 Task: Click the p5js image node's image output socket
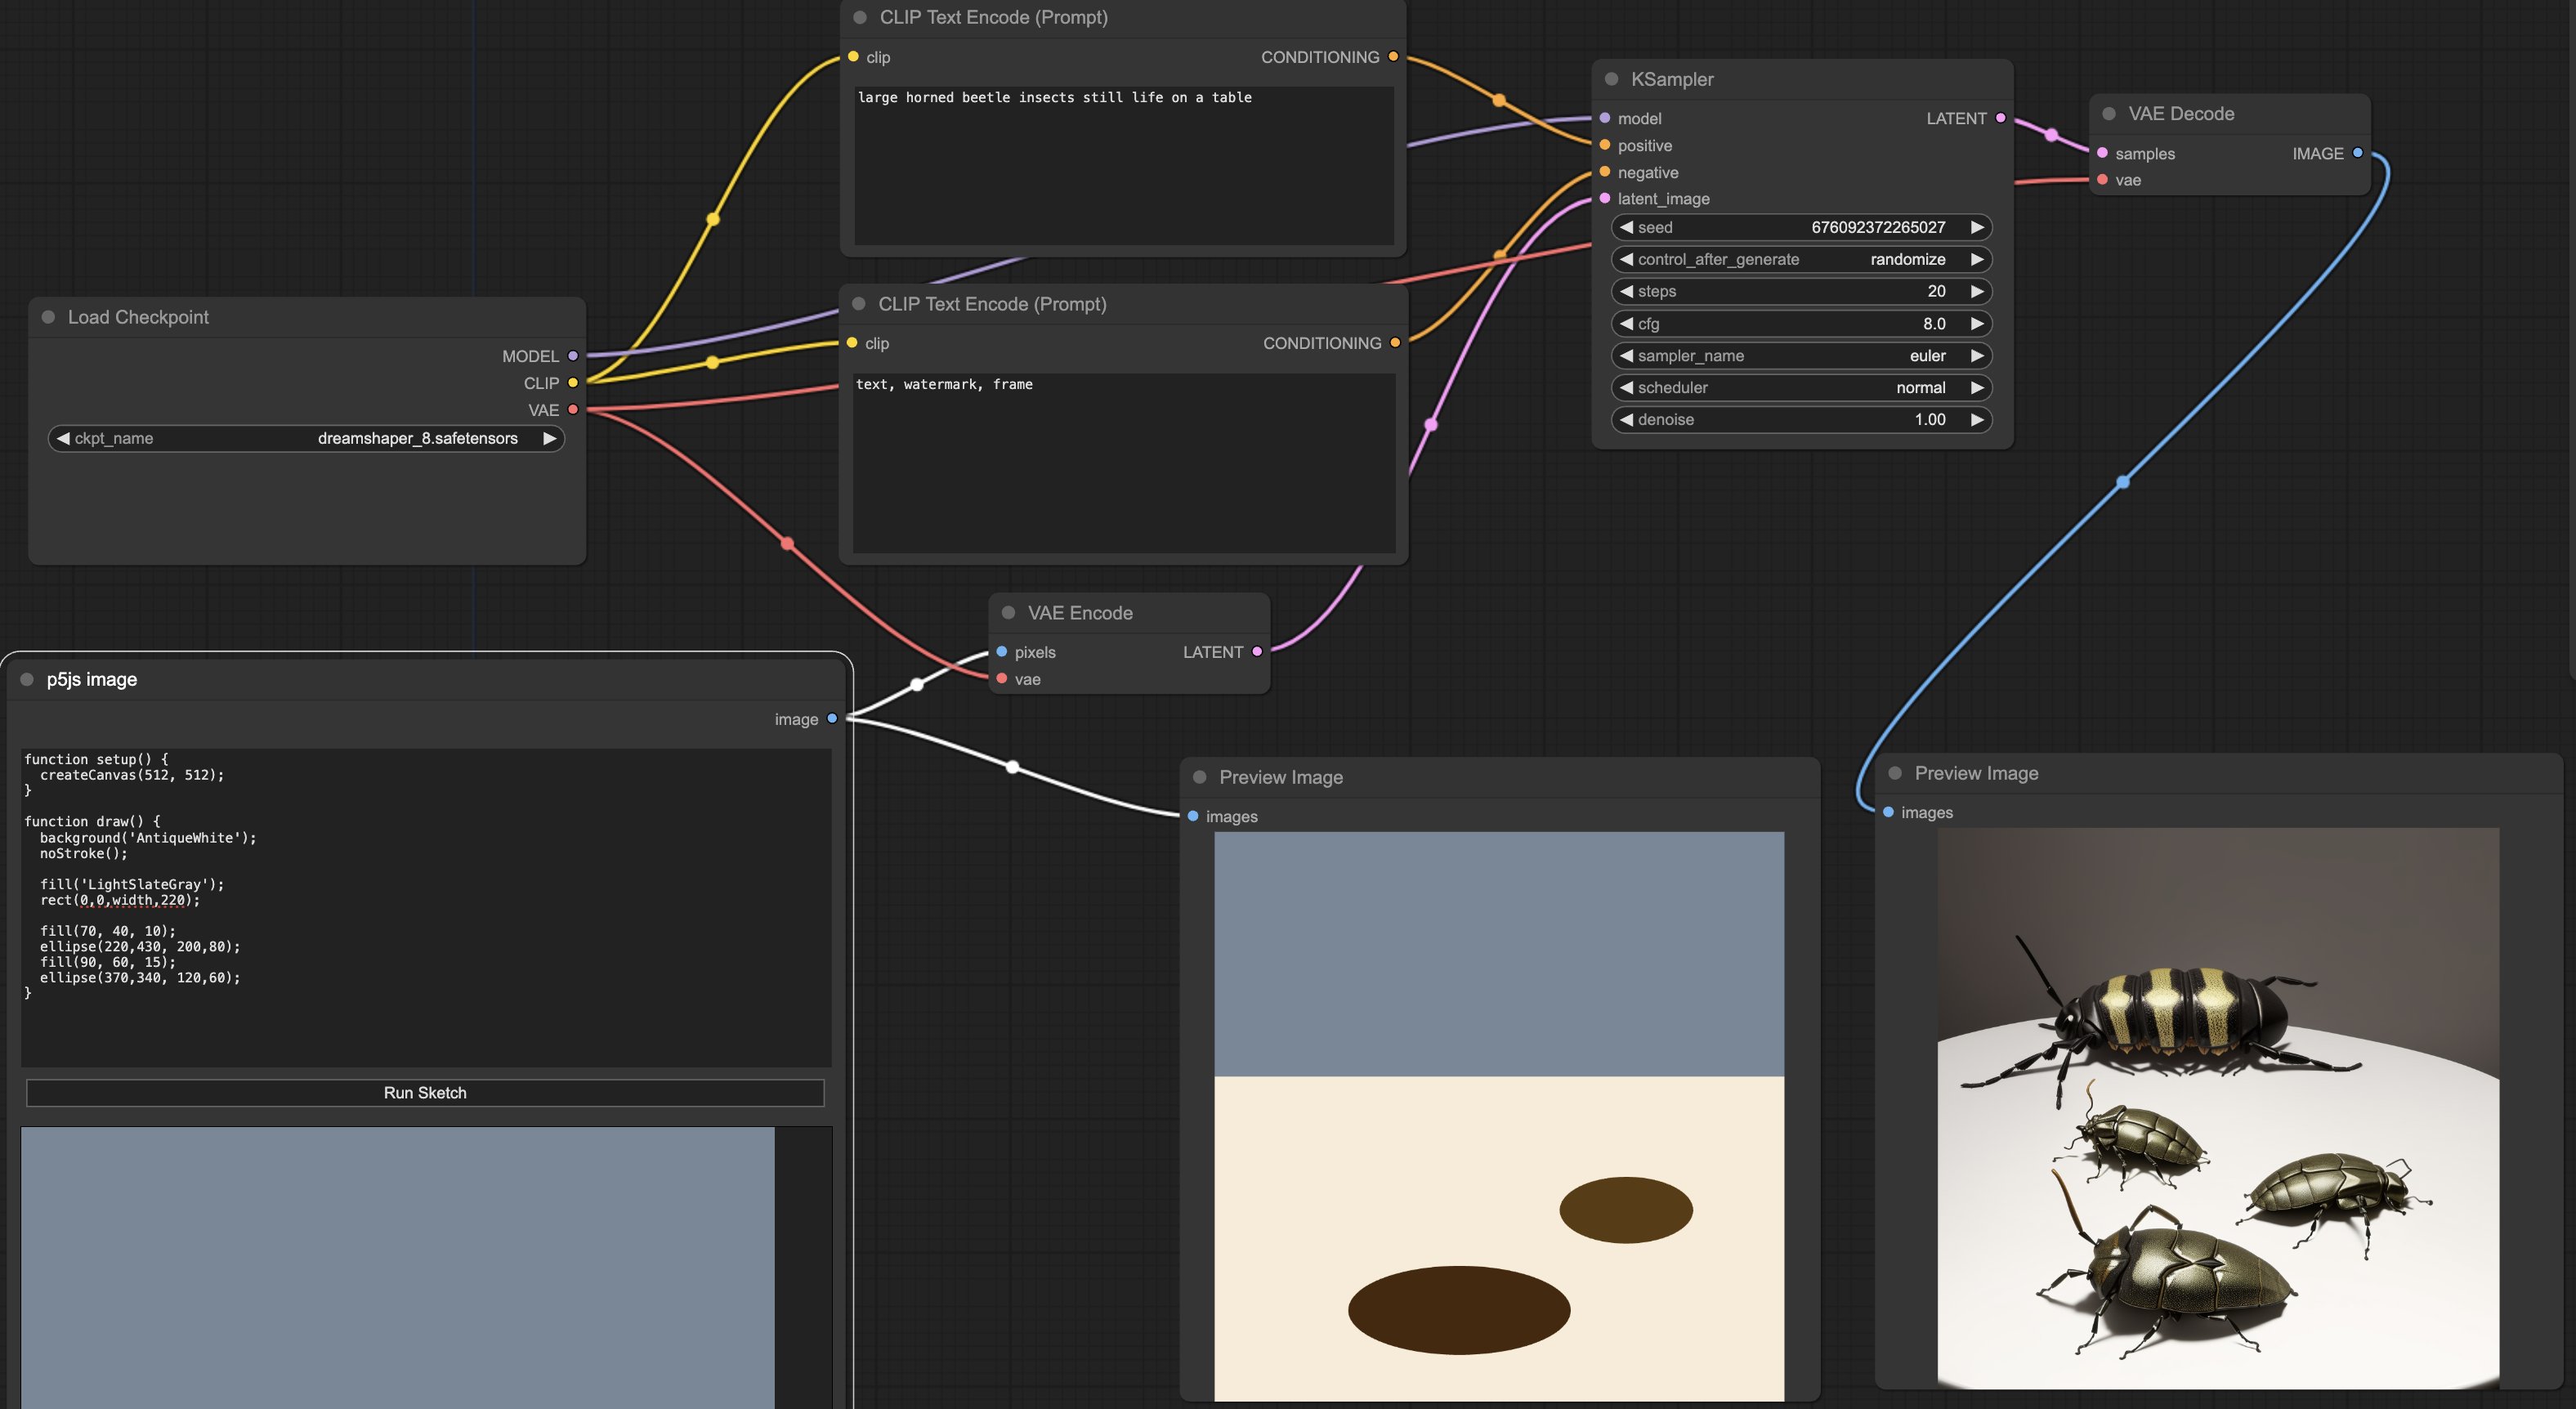pyautogui.click(x=832, y=719)
